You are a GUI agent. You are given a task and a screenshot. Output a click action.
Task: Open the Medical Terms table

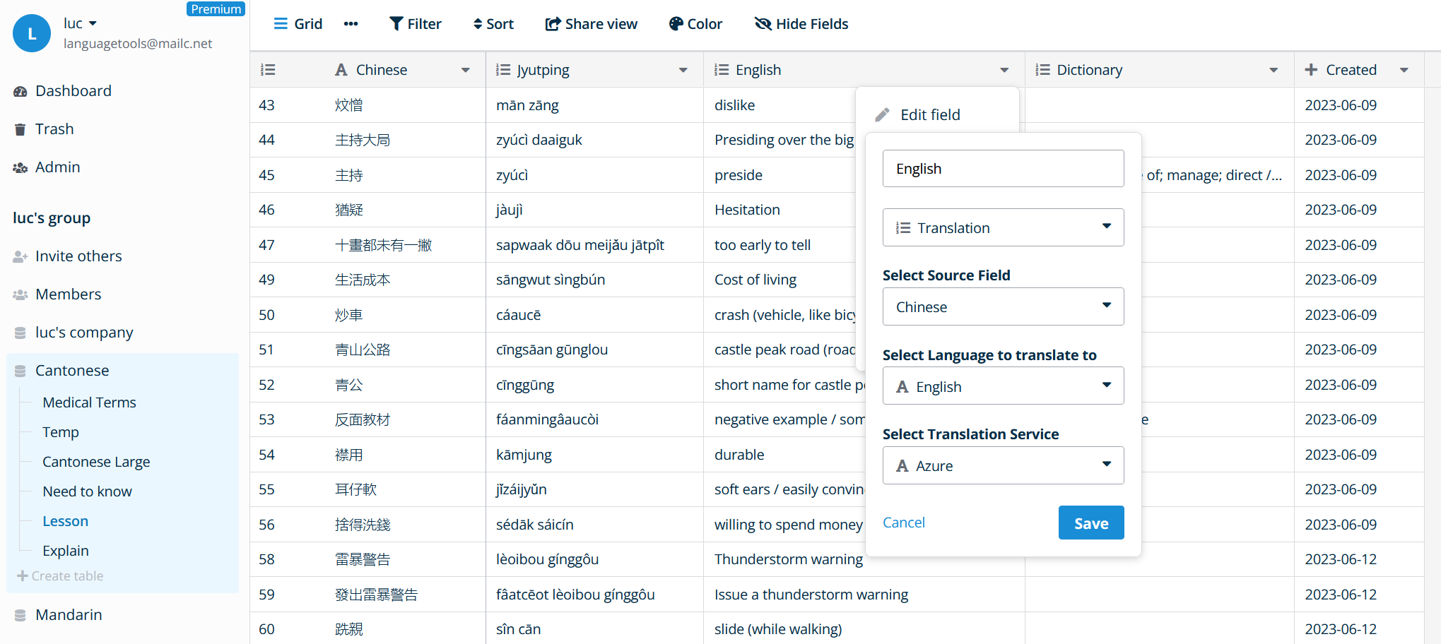(89, 402)
